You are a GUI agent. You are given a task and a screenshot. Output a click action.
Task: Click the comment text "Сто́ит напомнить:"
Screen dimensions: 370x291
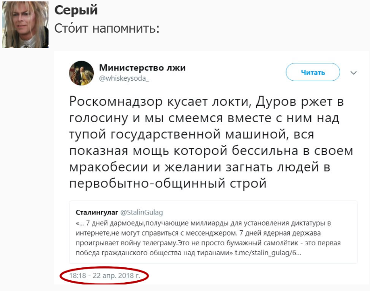tap(107, 28)
